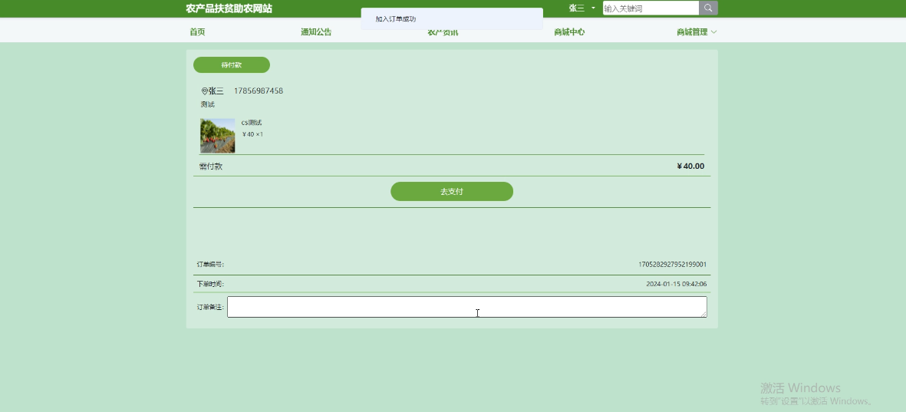Click the order time 2024-01-15 09:42:06
The height and width of the screenshot is (412, 906).
pyautogui.click(x=676, y=285)
